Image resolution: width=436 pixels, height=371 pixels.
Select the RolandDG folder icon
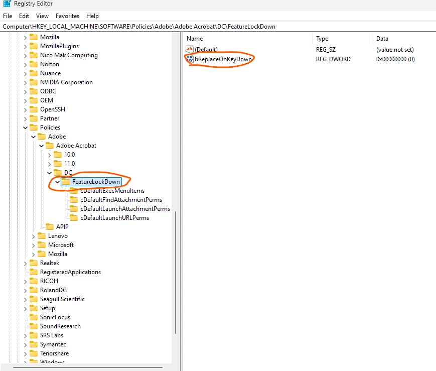click(34, 290)
